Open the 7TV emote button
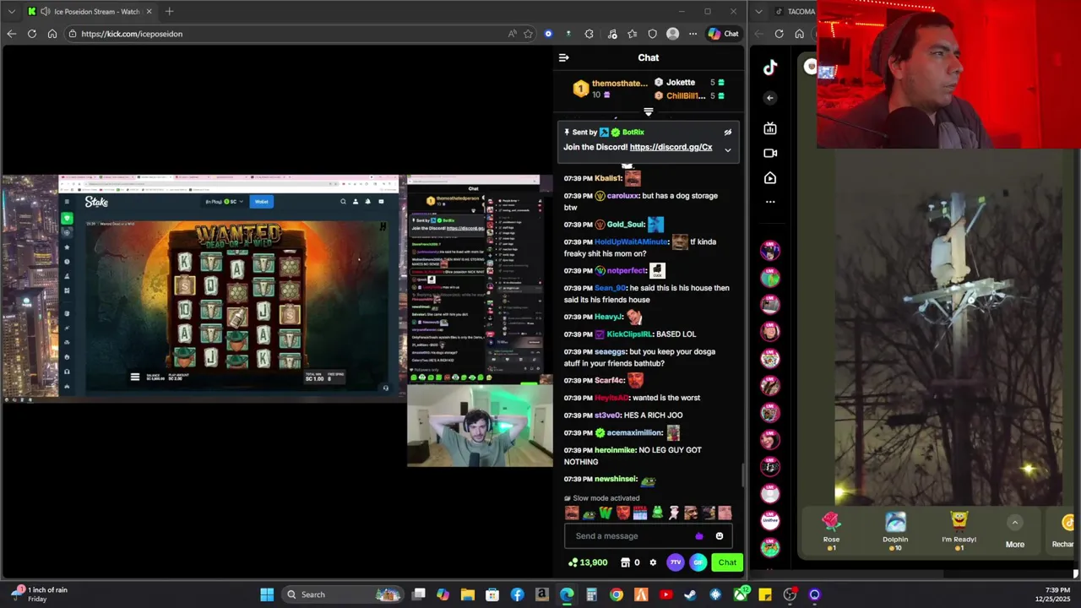This screenshot has height=608, width=1081. [x=676, y=562]
